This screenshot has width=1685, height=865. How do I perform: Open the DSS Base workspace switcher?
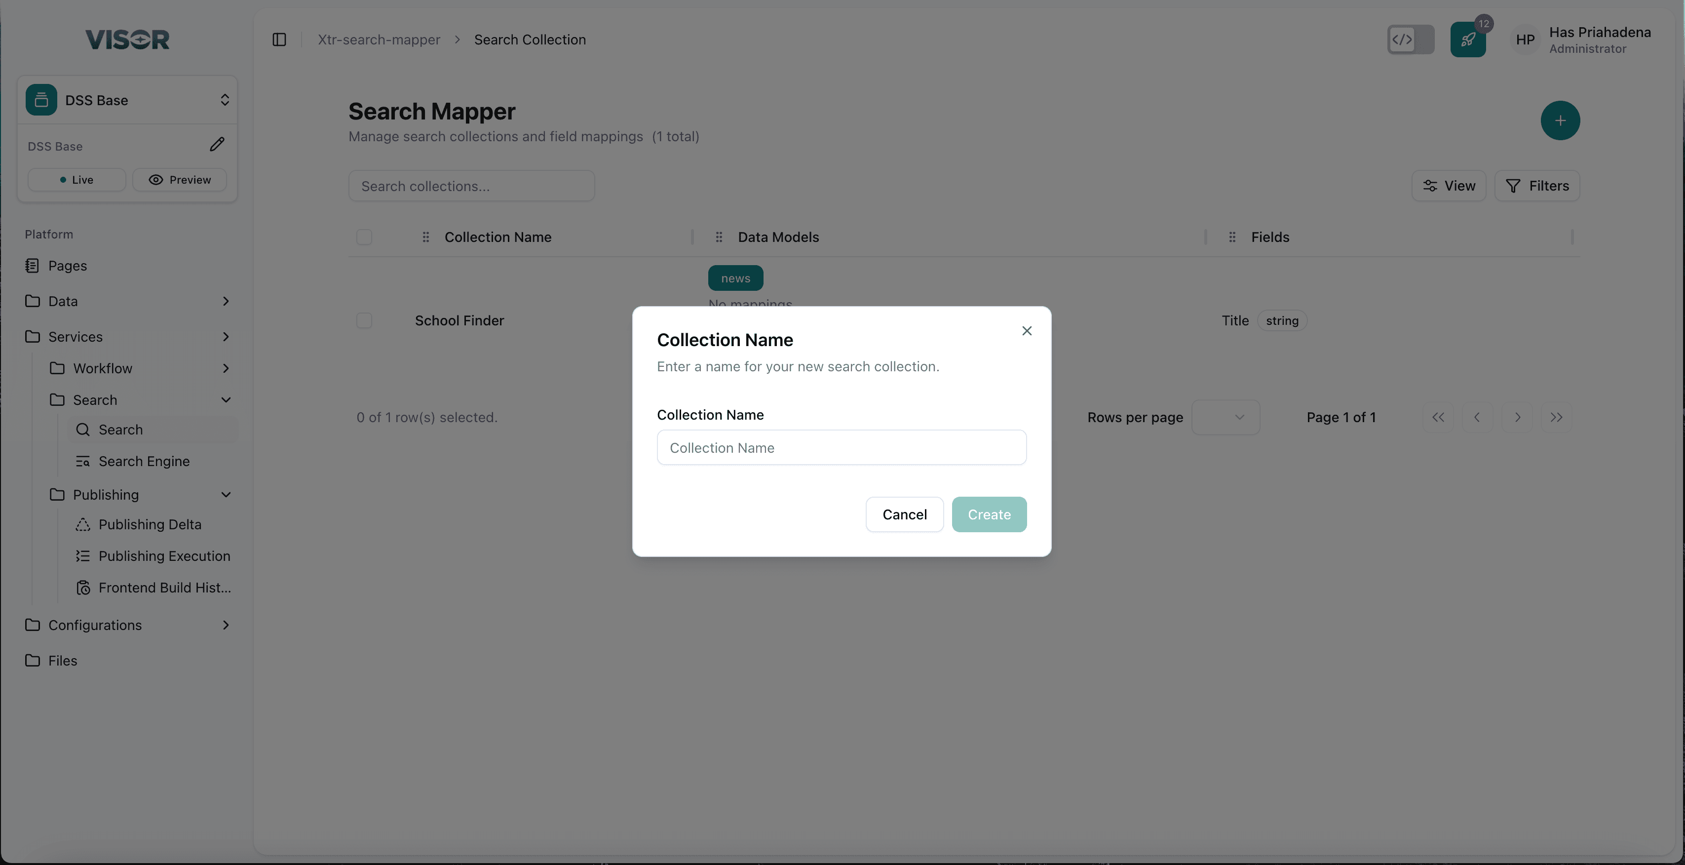click(x=127, y=100)
